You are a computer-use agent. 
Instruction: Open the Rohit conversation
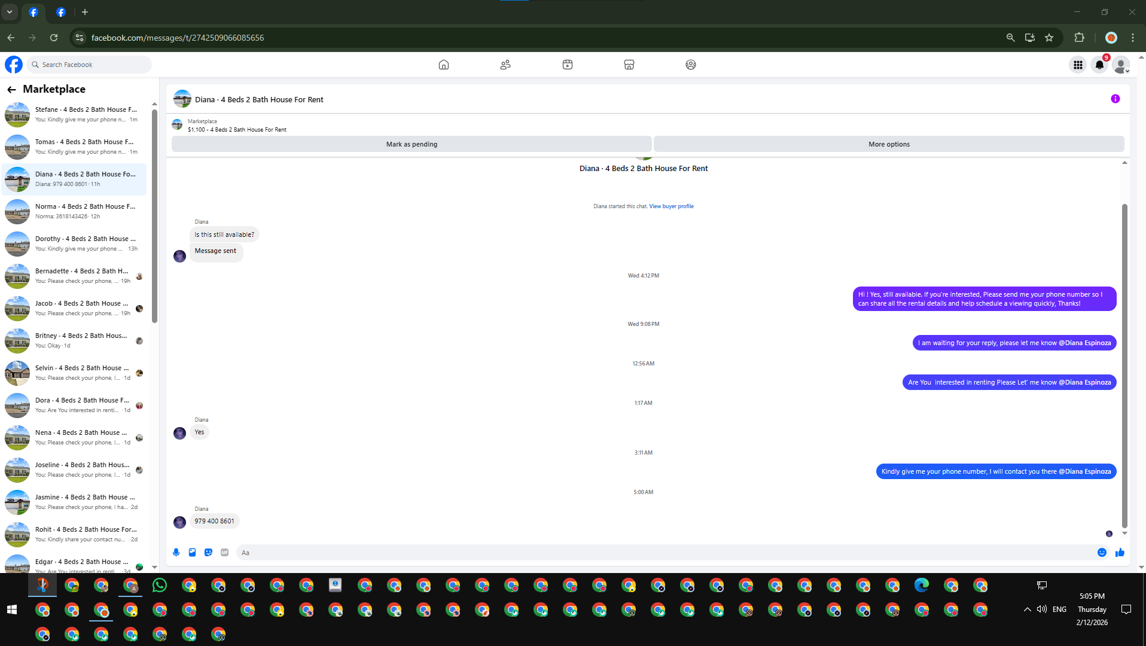(74, 535)
